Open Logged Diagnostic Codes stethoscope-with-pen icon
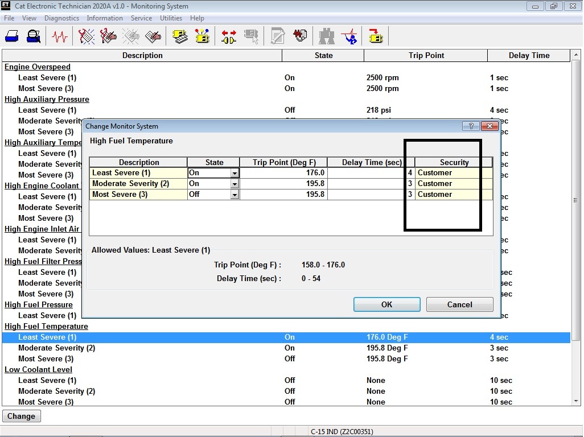Viewport: 584px width, 437px height. click(x=108, y=36)
